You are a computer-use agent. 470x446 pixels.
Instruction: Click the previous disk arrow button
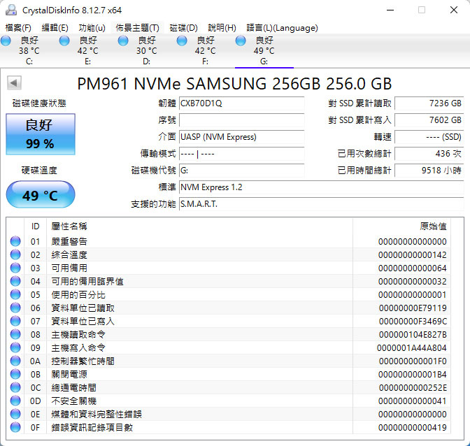[14, 83]
